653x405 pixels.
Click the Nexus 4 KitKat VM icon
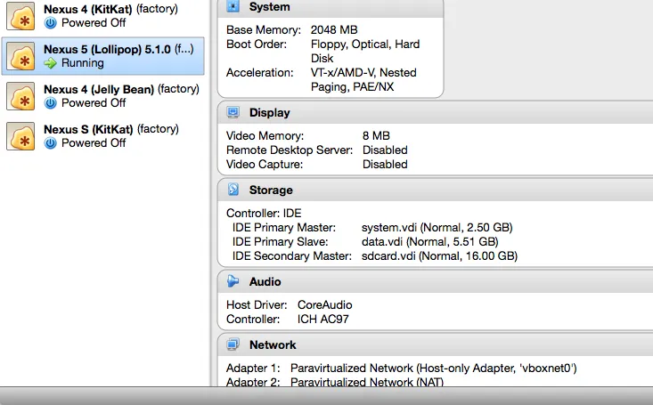tap(20, 17)
